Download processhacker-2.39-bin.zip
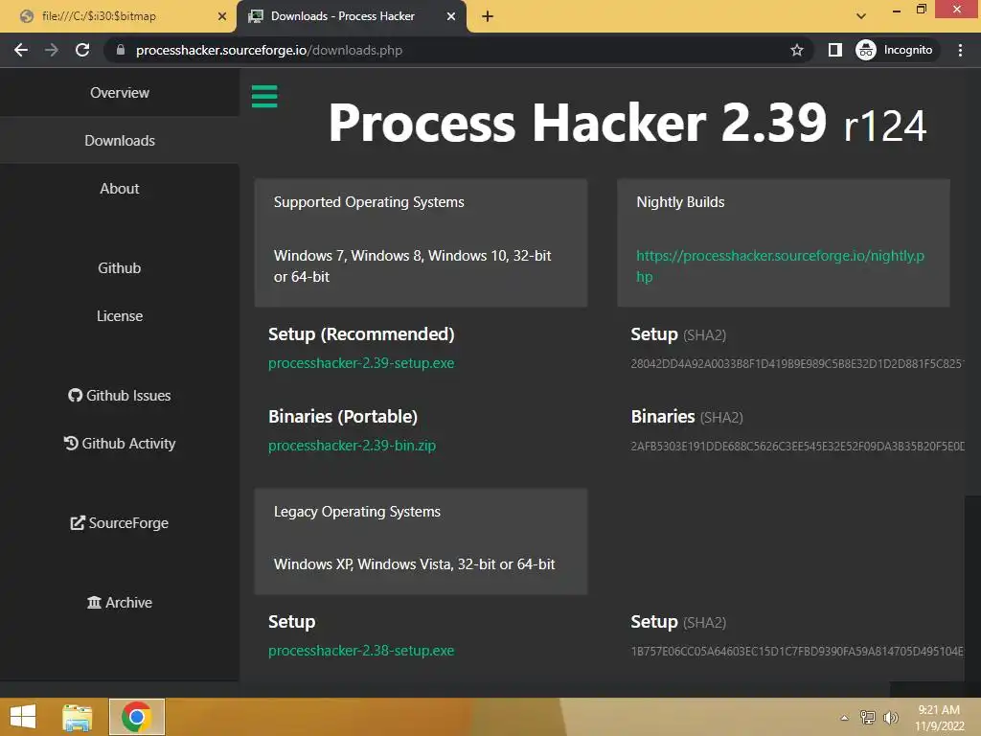The height and width of the screenshot is (736, 981). pyautogui.click(x=352, y=446)
